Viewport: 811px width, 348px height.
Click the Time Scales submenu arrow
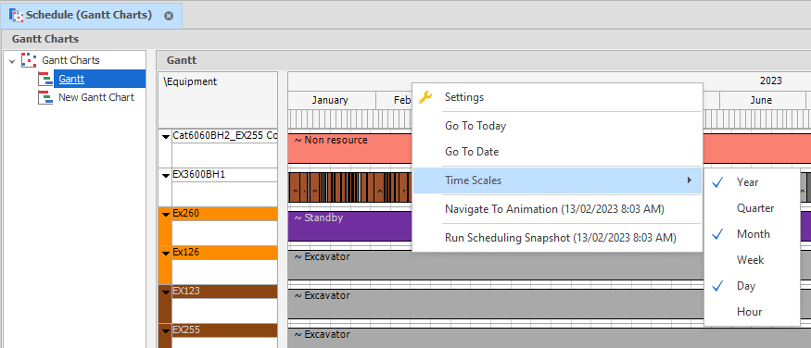point(689,180)
